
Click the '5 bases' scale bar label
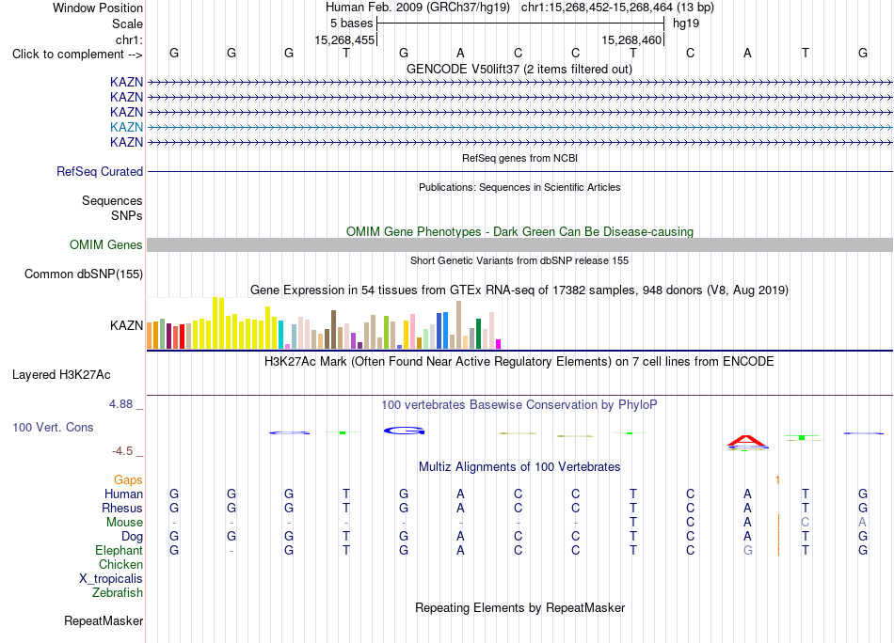click(x=351, y=24)
